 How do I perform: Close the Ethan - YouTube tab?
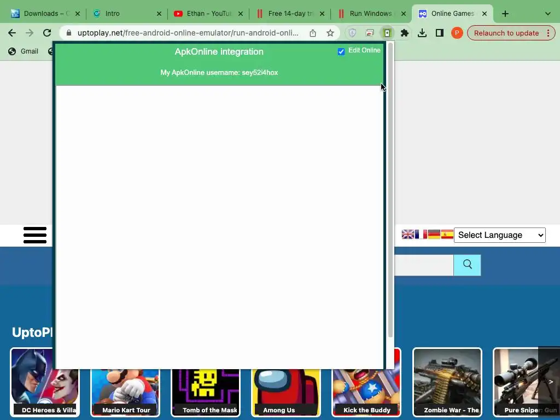pyautogui.click(x=241, y=14)
